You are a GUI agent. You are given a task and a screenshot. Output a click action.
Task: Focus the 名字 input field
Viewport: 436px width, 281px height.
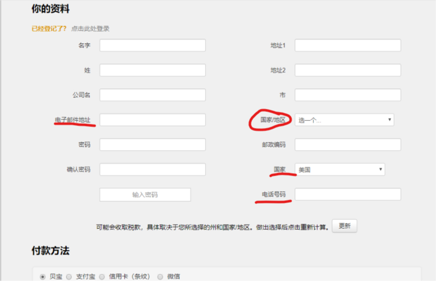[x=152, y=45]
